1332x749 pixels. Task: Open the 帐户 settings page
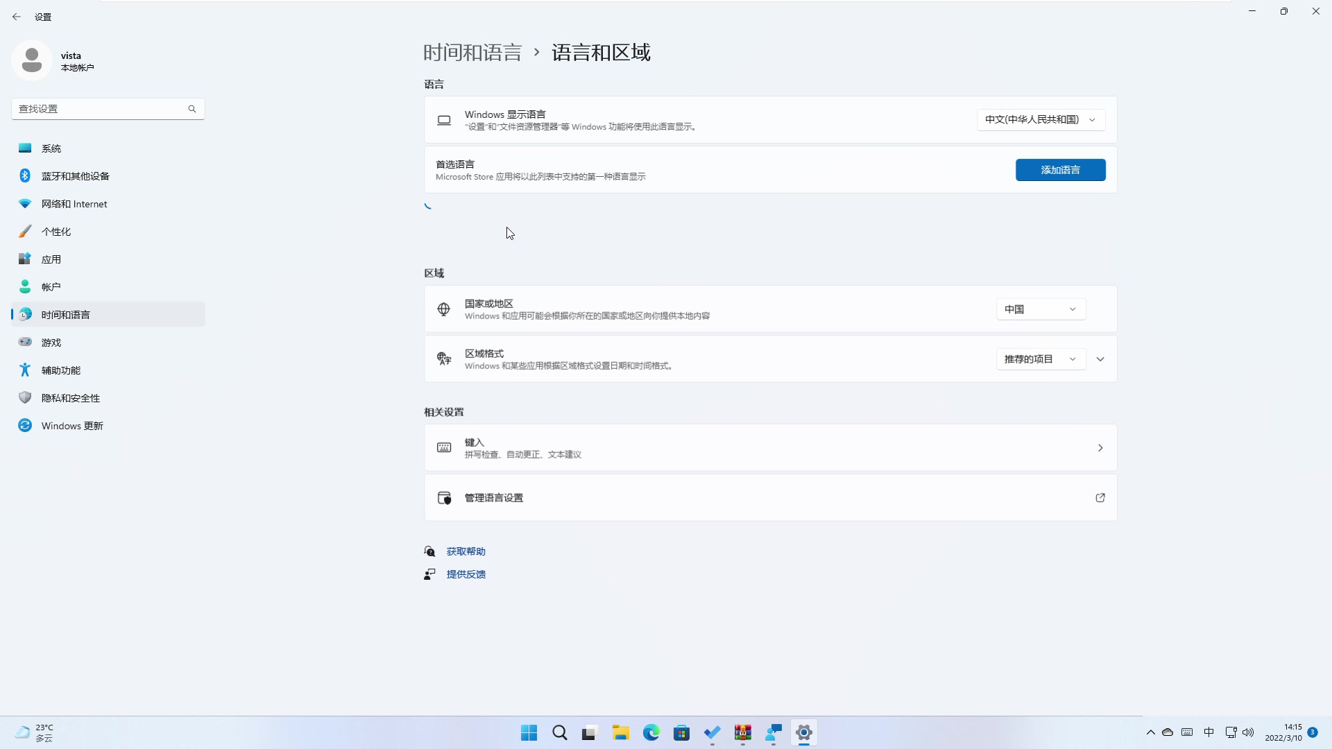[108, 287]
